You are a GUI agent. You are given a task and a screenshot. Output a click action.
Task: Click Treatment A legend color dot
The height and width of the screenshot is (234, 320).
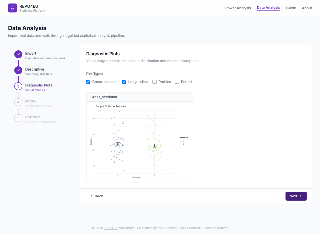[181, 141]
